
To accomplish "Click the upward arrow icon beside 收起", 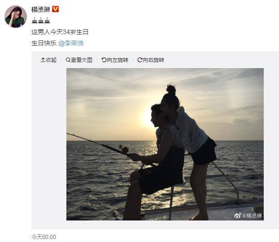I will [x=43, y=60].
